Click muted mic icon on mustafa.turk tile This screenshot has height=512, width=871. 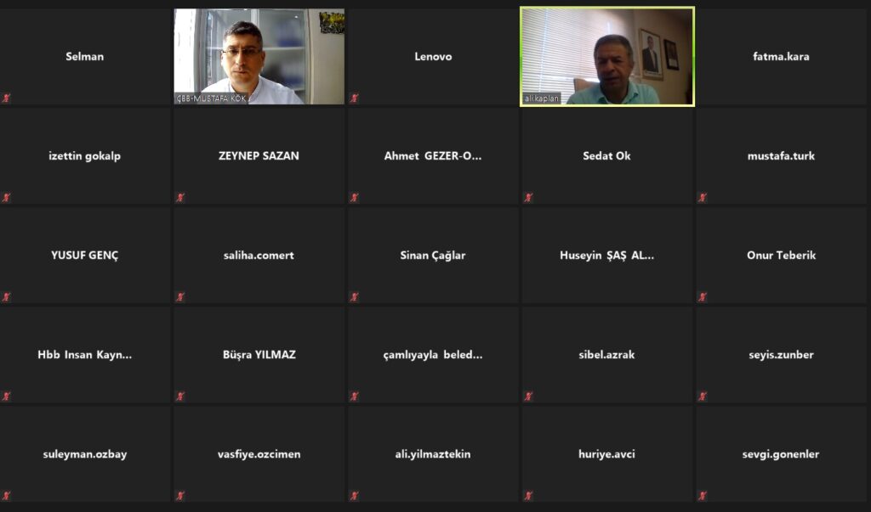coord(702,198)
